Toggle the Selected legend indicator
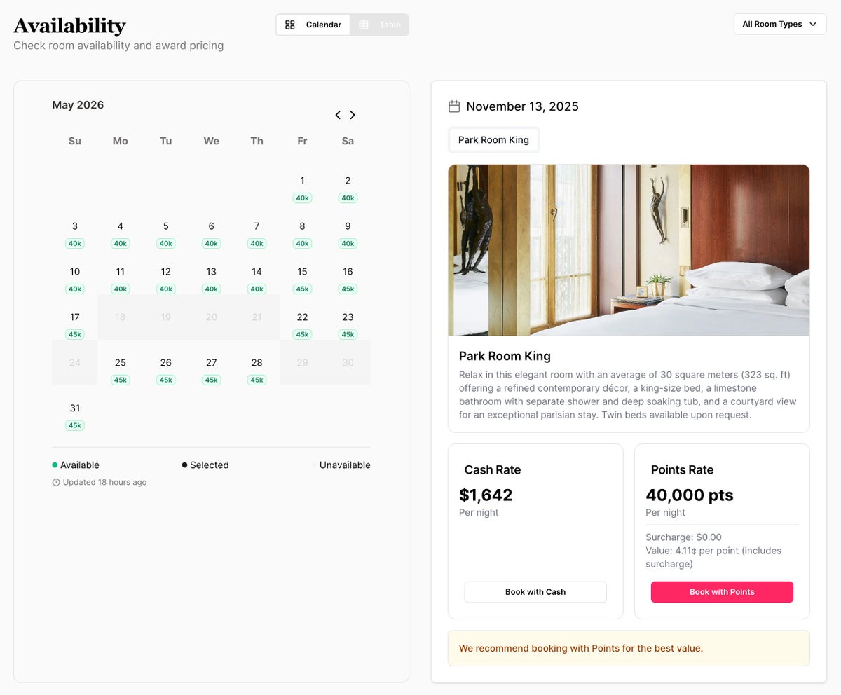The width and height of the screenshot is (841, 695). point(184,465)
